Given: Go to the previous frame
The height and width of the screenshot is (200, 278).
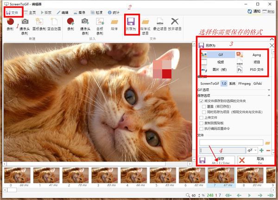Looking at the screenshot, I should pyautogui.click(x=239, y=195).
